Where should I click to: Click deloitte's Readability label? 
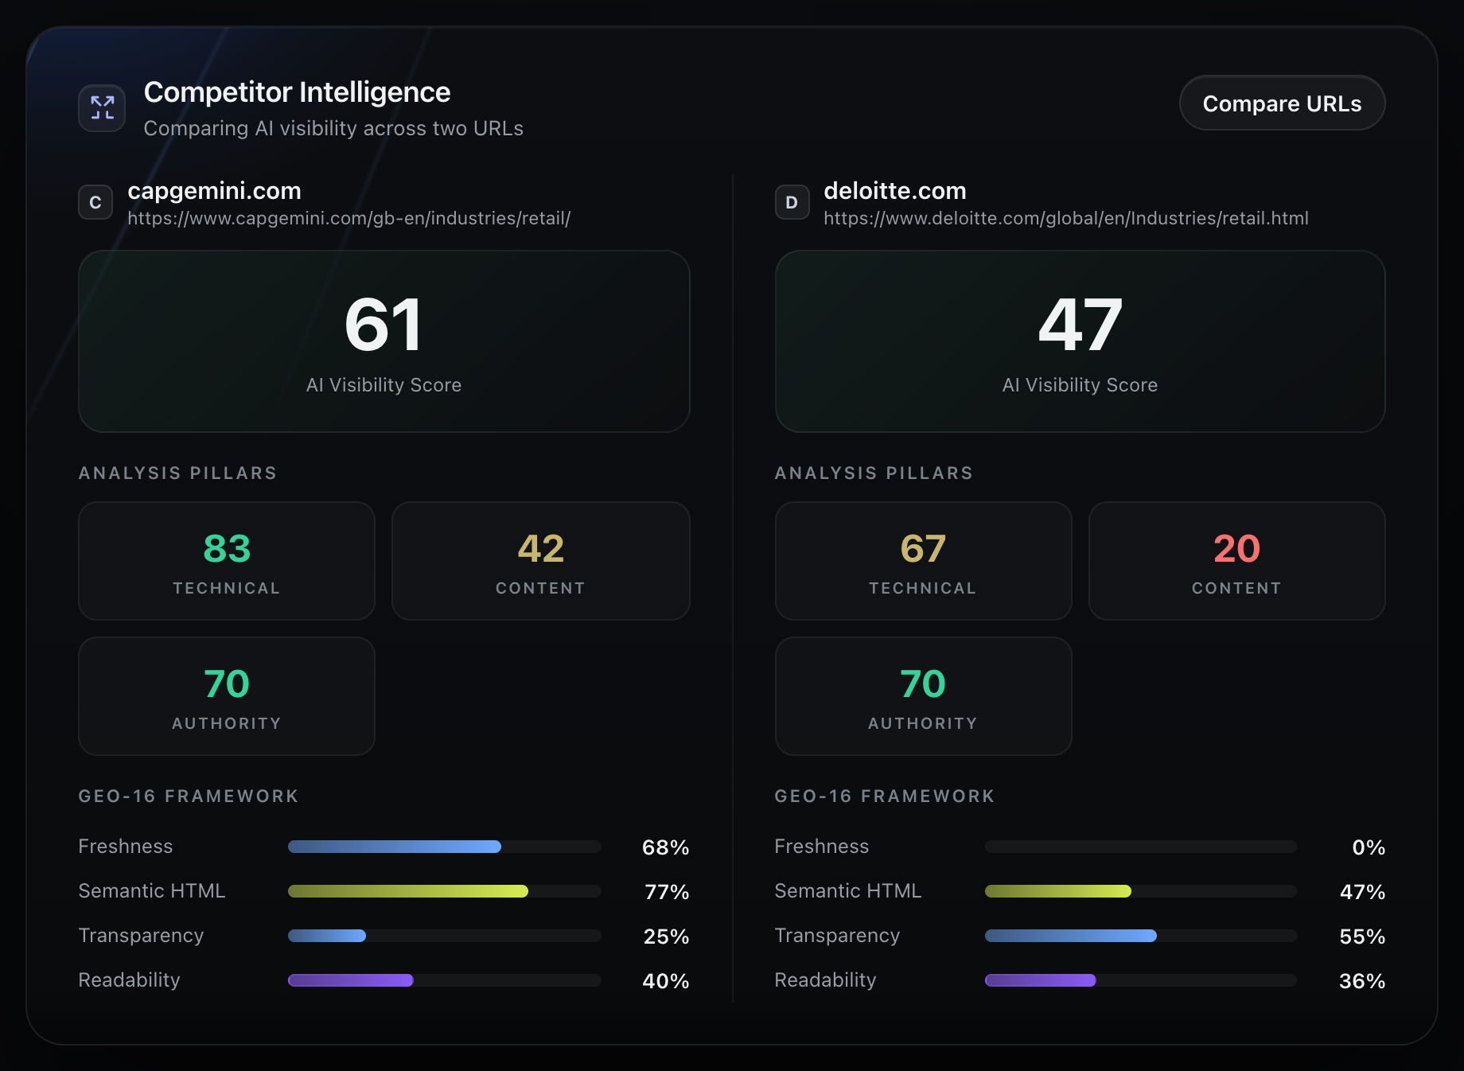(825, 980)
